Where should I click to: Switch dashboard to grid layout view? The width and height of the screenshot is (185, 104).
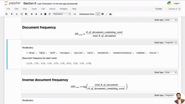tap(103, 14)
